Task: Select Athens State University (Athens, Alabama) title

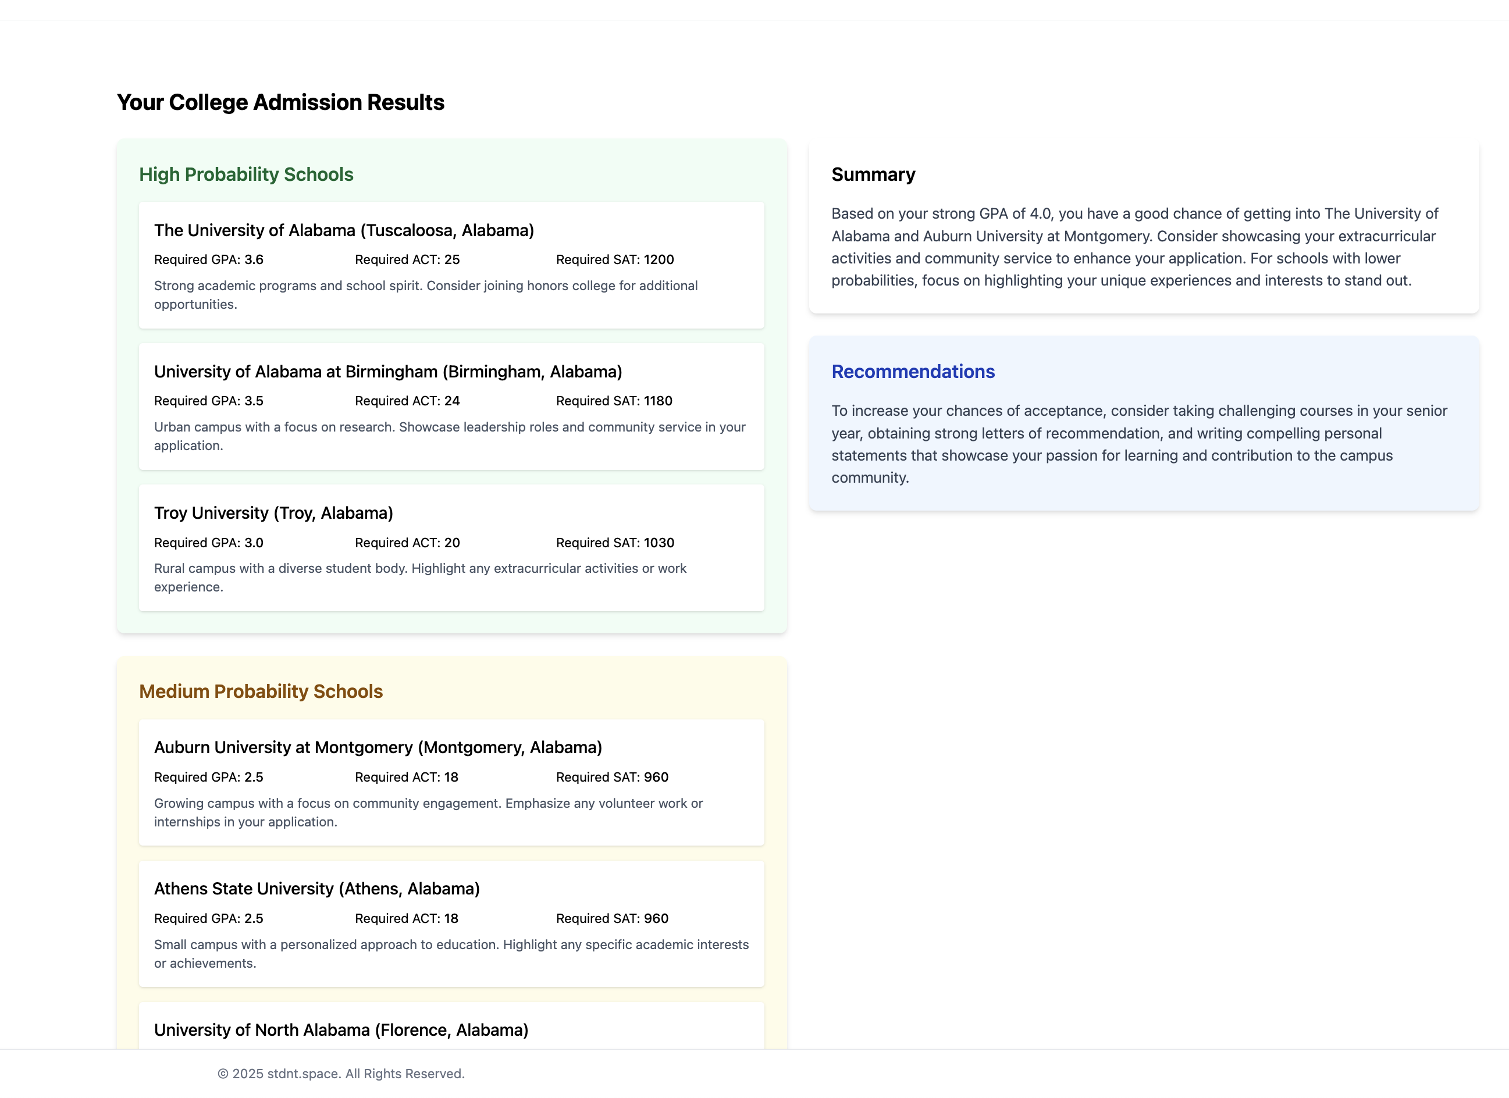Action: pos(316,889)
